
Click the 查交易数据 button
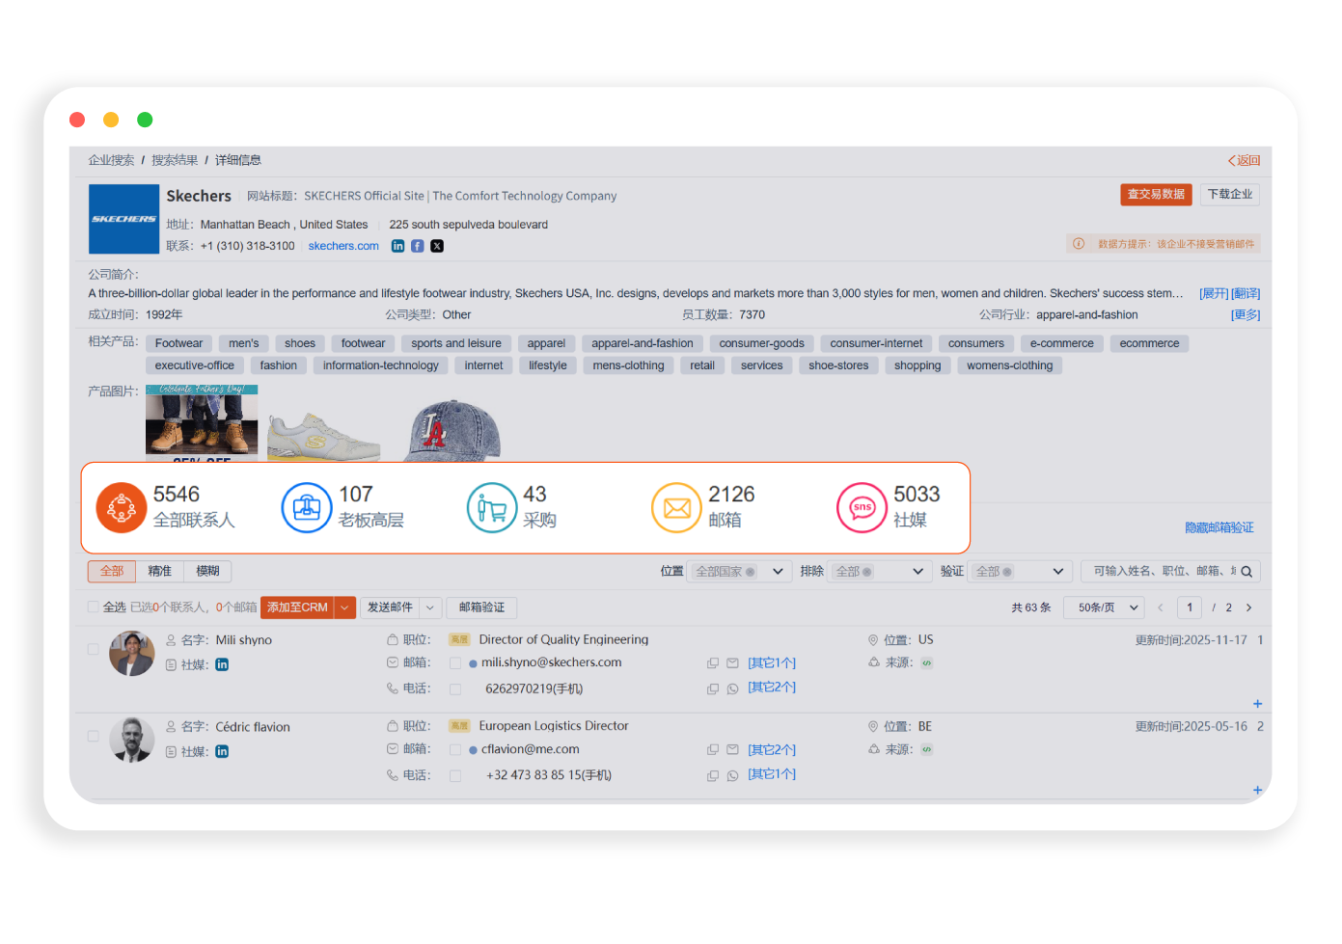pos(1156,195)
